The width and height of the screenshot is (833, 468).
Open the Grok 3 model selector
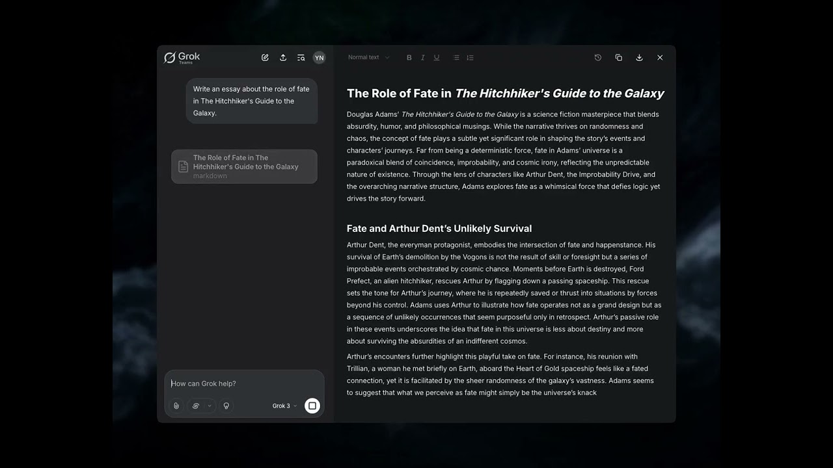coord(284,406)
